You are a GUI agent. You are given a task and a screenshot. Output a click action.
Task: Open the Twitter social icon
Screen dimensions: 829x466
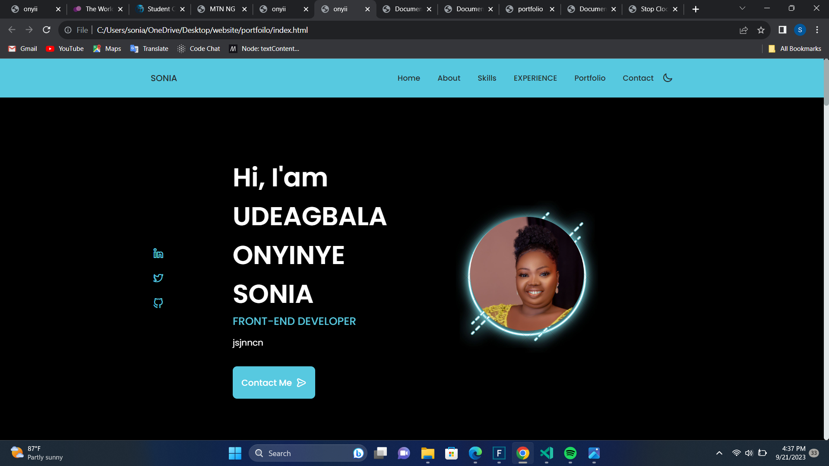(158, 278)
